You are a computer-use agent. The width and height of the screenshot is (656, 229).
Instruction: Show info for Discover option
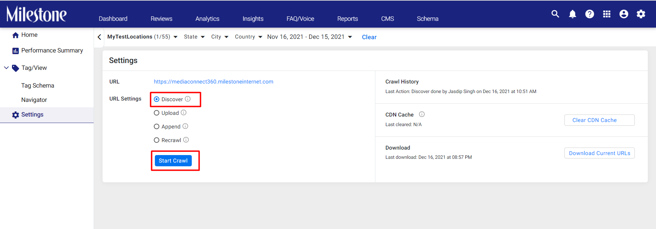pos(188,99)
